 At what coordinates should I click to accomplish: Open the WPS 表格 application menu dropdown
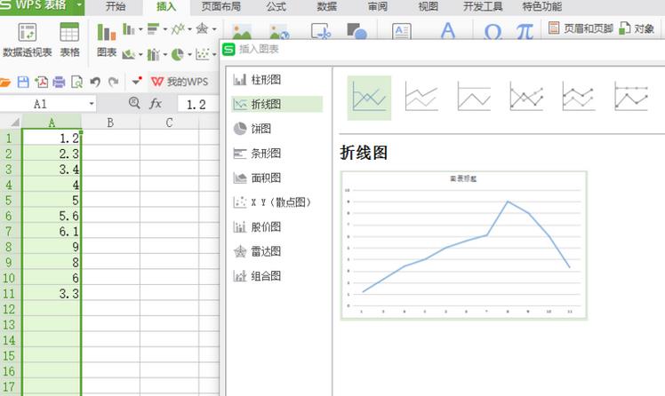tap(79, 6)
